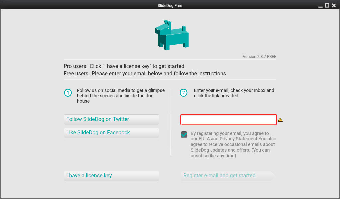Click the circled number 1 step icon
The height and width of the screenshot is (199, 340).
pyautogui.click(x=68, y=93)
